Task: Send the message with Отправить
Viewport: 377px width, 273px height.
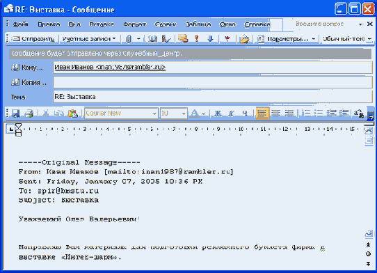Action: [x=33, y=39]
